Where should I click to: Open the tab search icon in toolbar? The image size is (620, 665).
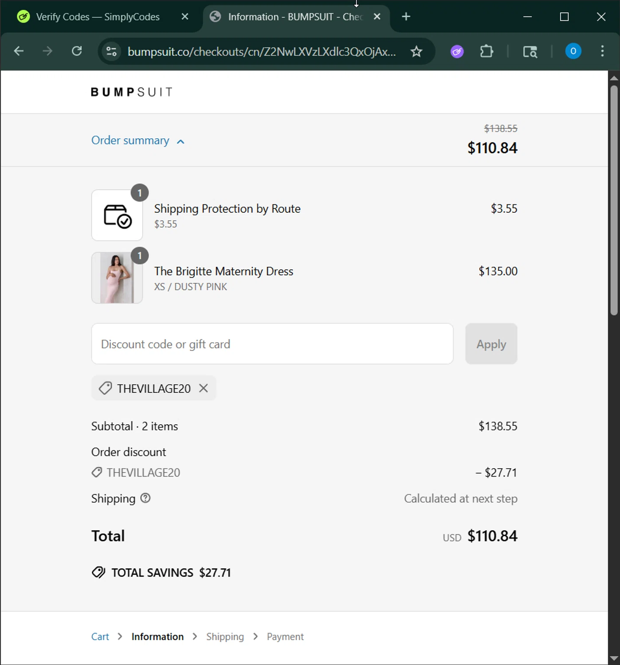(x=530, y=52)
